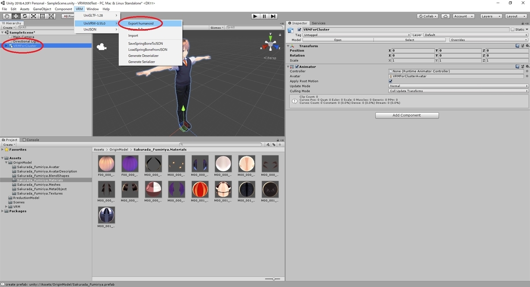Click the model Select button
Screen dimensions: 530x287
(410, 40)
